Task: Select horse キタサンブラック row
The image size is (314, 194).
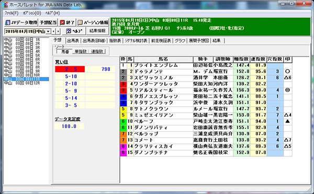Action: (x=206, y=102)
